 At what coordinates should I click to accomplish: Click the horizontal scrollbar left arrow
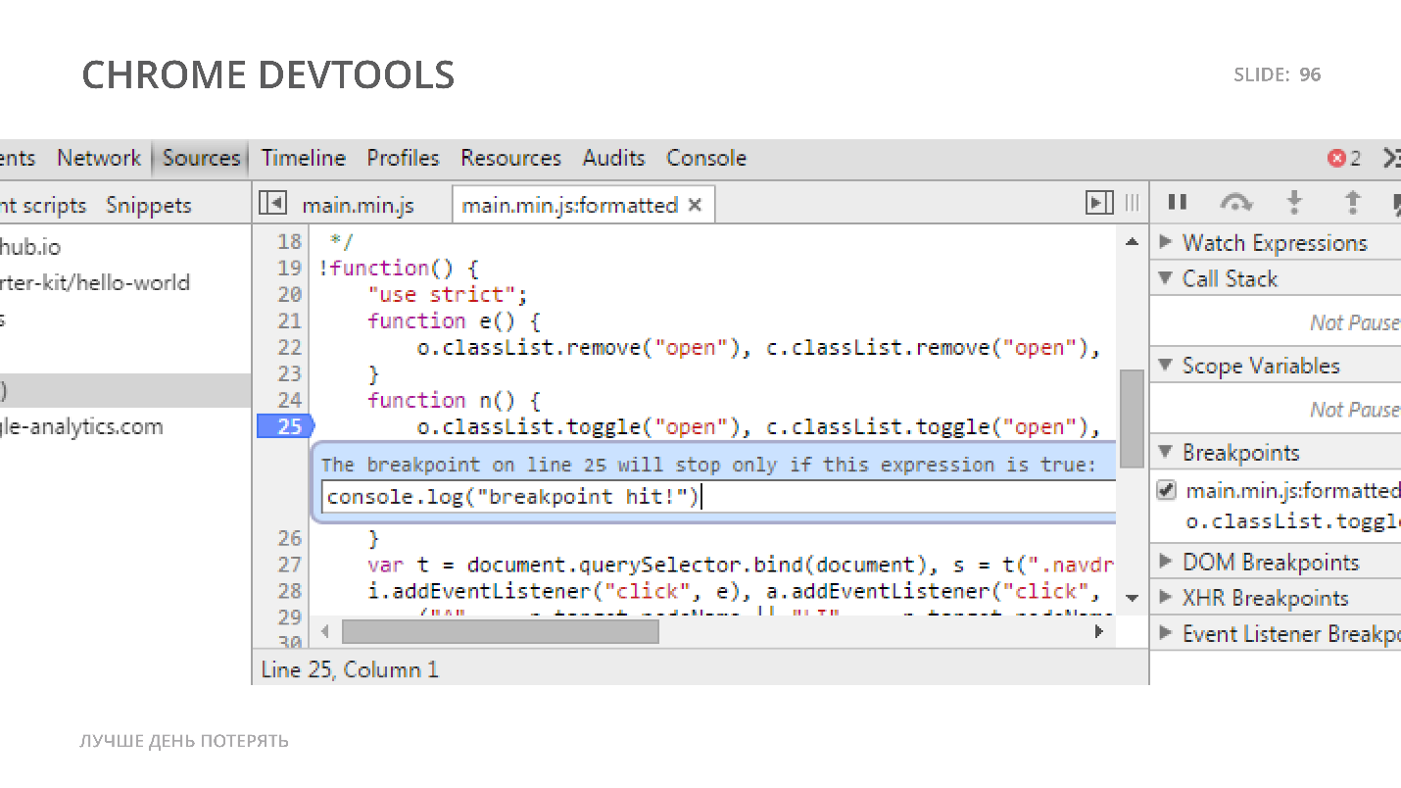pyautogui.click(x=324, y=632)
